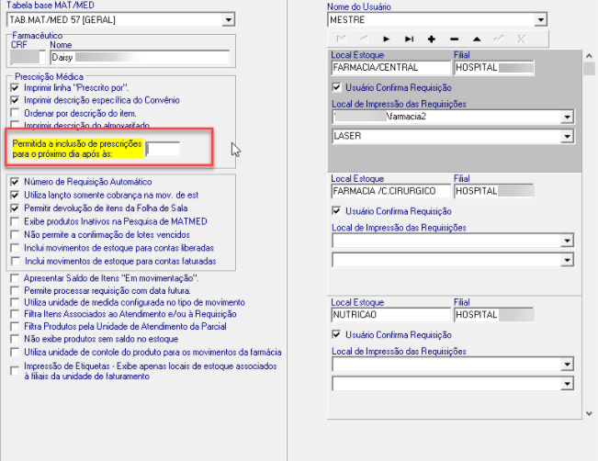Viewport: 598px width, 461px height.
Task: Check Utiliza unidade de controle do produto
Action: (15, 352)
